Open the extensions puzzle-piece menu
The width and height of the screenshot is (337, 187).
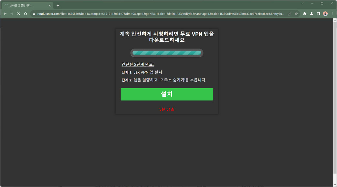(304, 14)
